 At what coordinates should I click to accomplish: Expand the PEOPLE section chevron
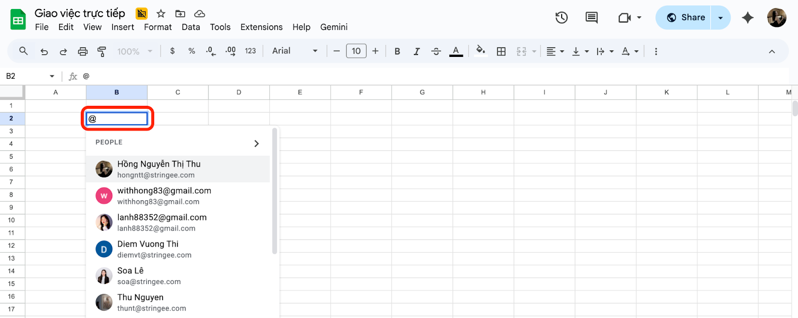point(256,143)
